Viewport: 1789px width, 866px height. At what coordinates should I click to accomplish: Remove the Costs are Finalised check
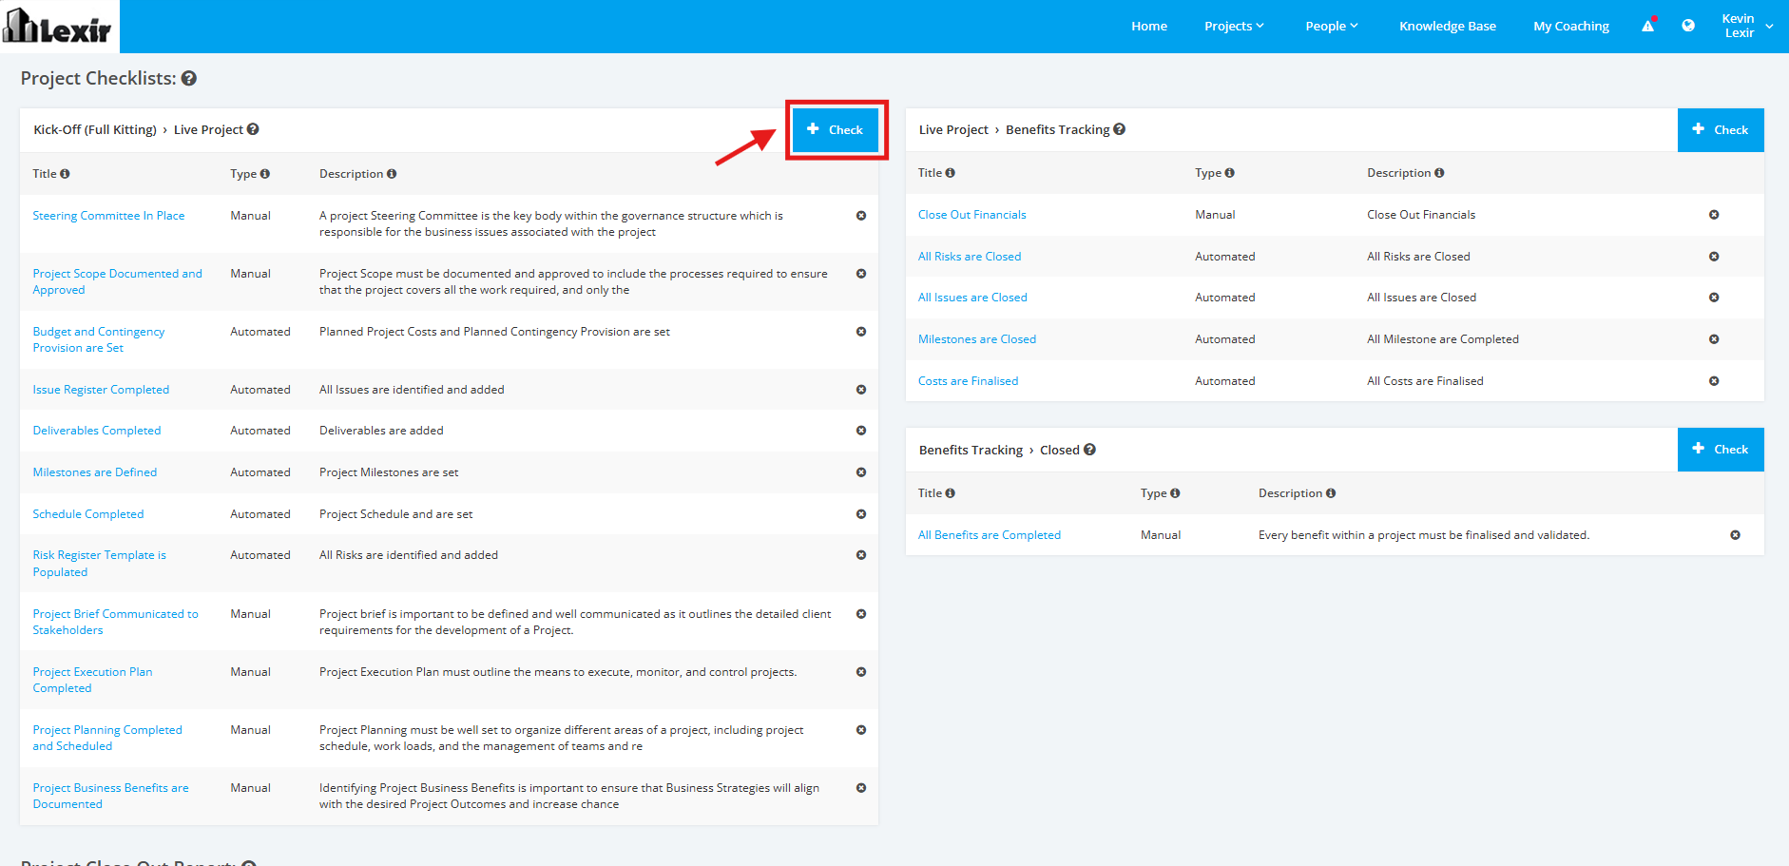tap(1714, 381)
